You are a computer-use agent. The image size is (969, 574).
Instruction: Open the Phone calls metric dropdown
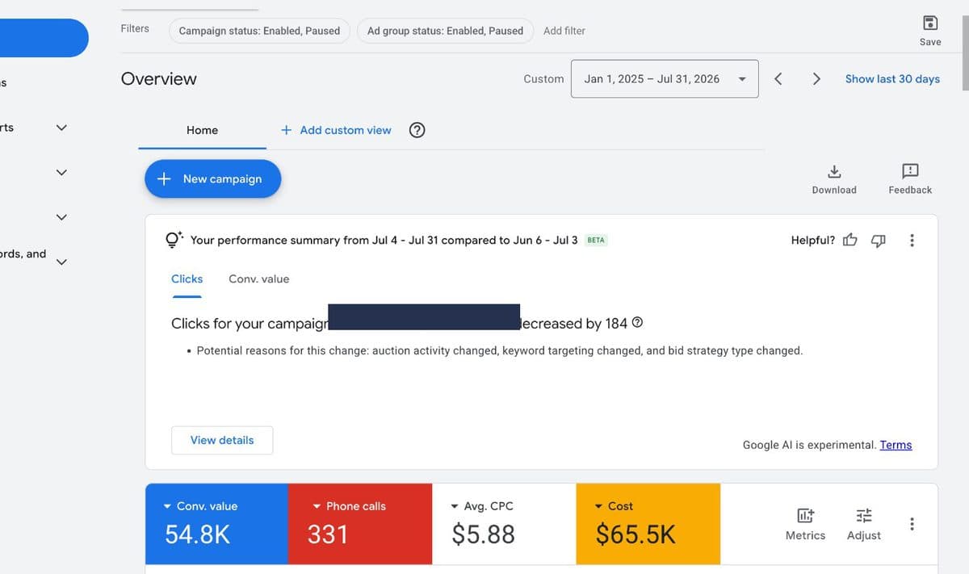[x=317, y=506]
